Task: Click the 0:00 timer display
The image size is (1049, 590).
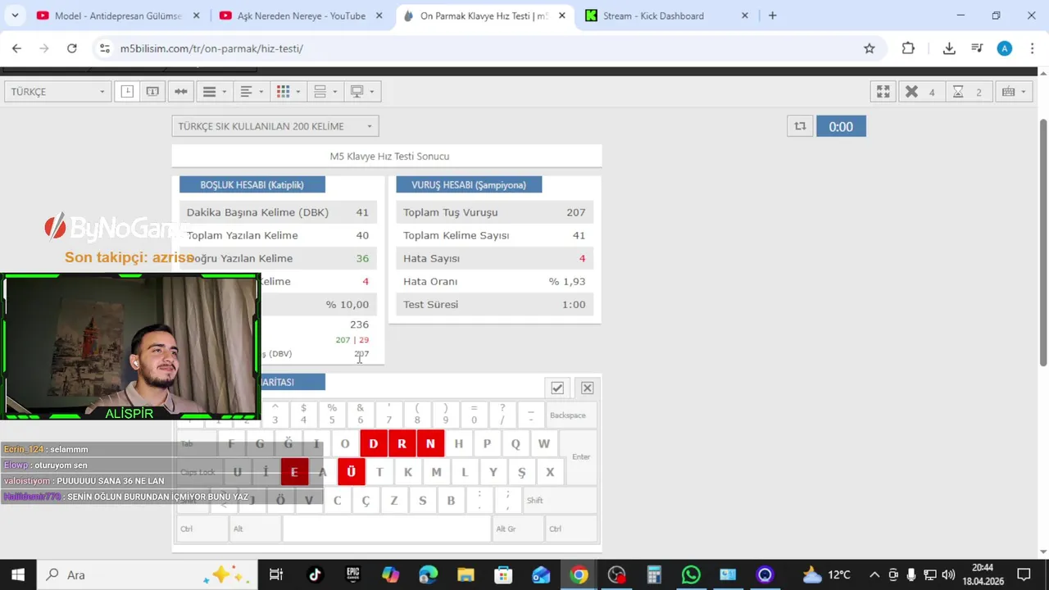Action: click(x=841, y=126)
